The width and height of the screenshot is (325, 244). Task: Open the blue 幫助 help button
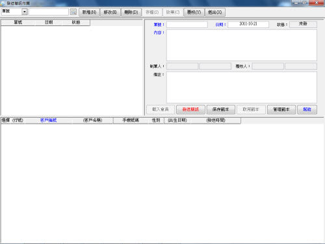pyautogui.click(x=307, y=109)
